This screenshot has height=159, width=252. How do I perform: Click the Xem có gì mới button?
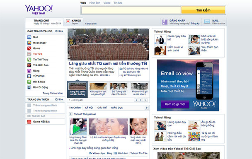[175, 104]
